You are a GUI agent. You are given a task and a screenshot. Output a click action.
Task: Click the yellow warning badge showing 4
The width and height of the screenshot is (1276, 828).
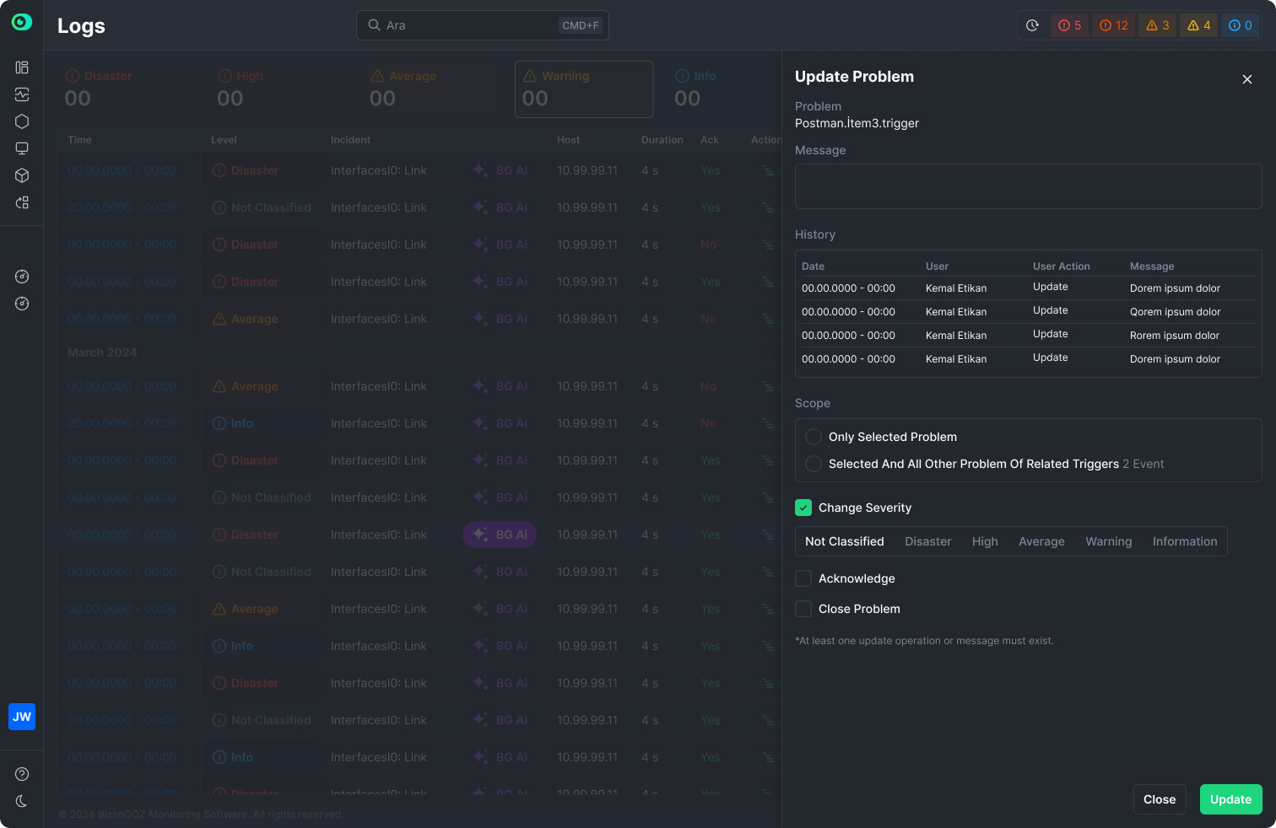click(1198, 25)
